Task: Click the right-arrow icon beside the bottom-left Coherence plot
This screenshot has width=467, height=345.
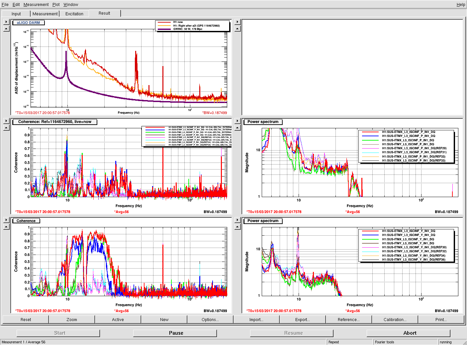Action: click(x=6, y=220)
